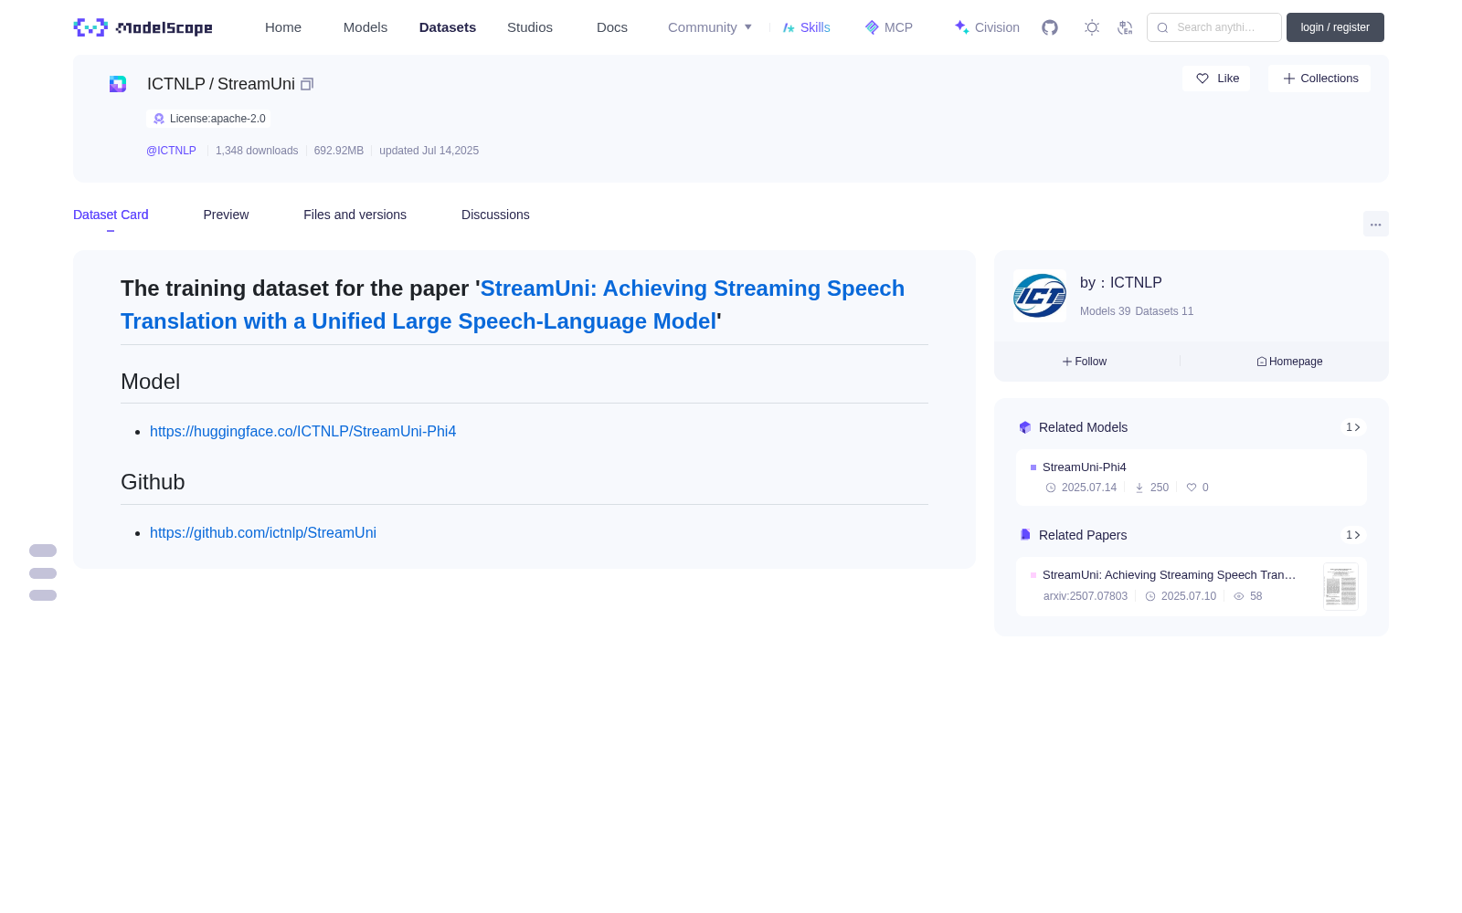Open the three-dots more options button
This screenshot has height=913, width=1462.
click(1375, 224)
